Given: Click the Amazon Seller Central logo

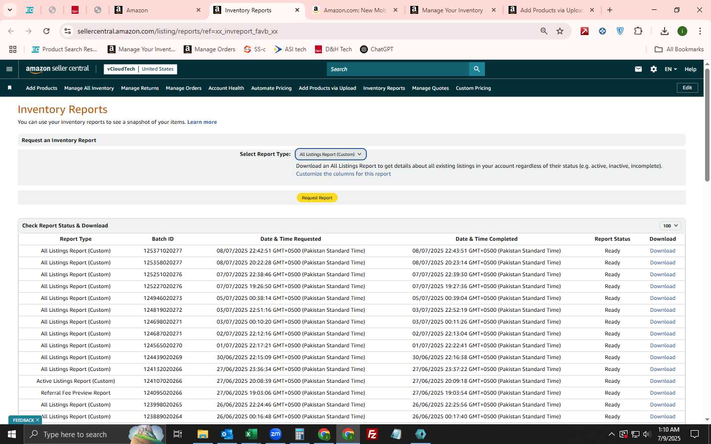Looking at the screenshot, I should pyautogui.click(x=57, y=69).
